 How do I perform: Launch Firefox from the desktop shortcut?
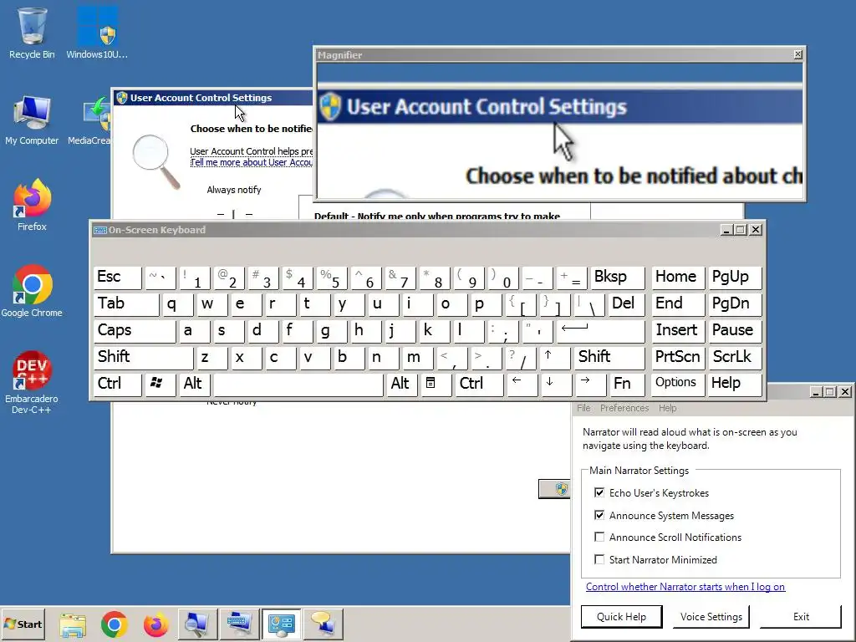coord(32,205)
